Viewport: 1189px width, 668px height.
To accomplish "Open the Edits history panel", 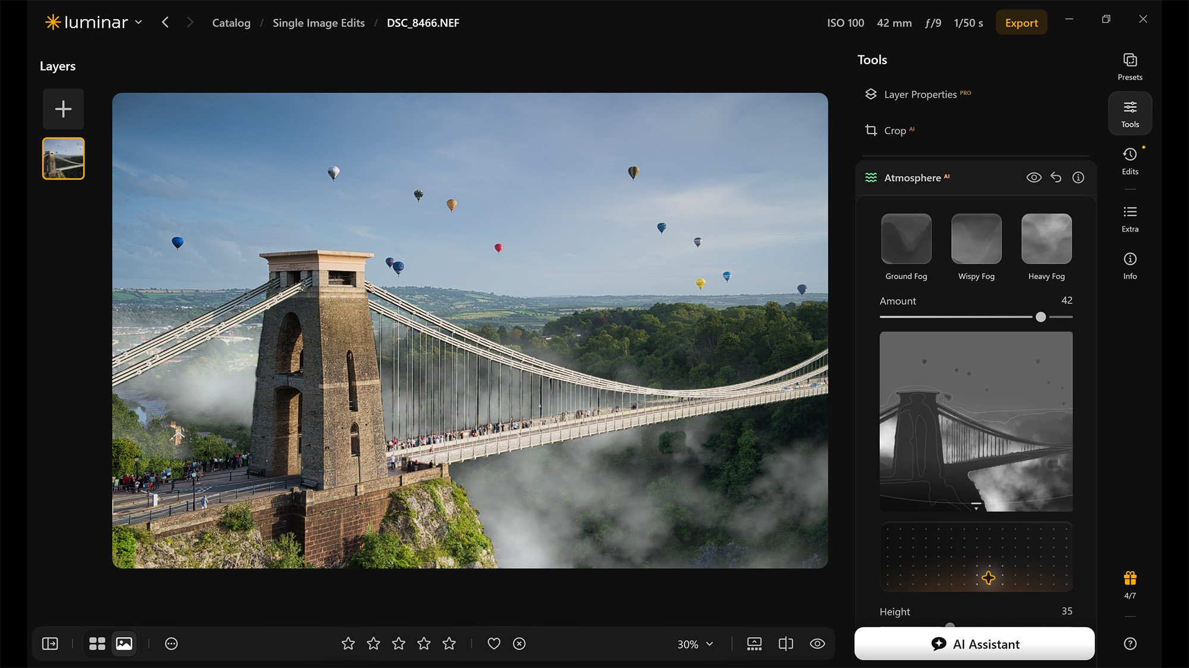I will coord(1130,161).
